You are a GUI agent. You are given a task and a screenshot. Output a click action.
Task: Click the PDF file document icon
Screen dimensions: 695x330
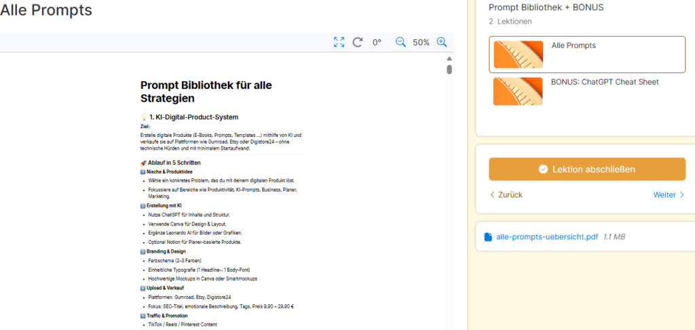tap(489, 237)
